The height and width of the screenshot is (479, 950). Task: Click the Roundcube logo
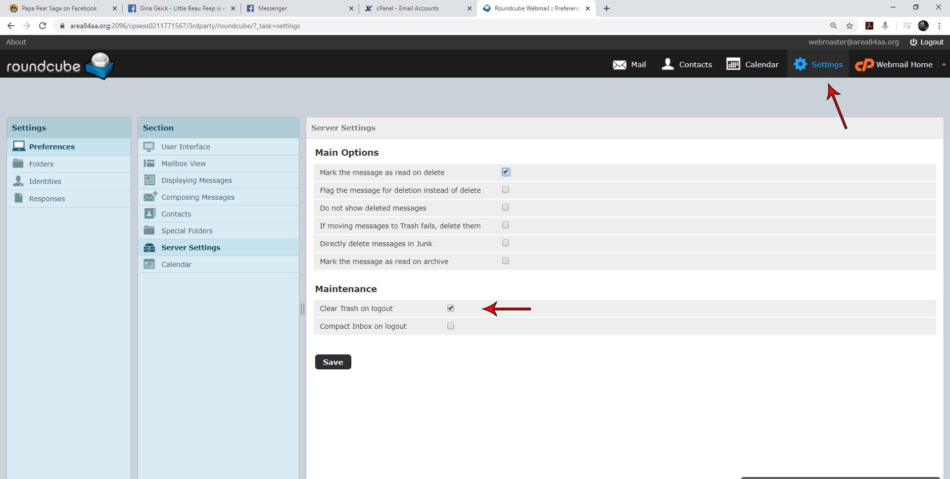[x=59, y=65]
